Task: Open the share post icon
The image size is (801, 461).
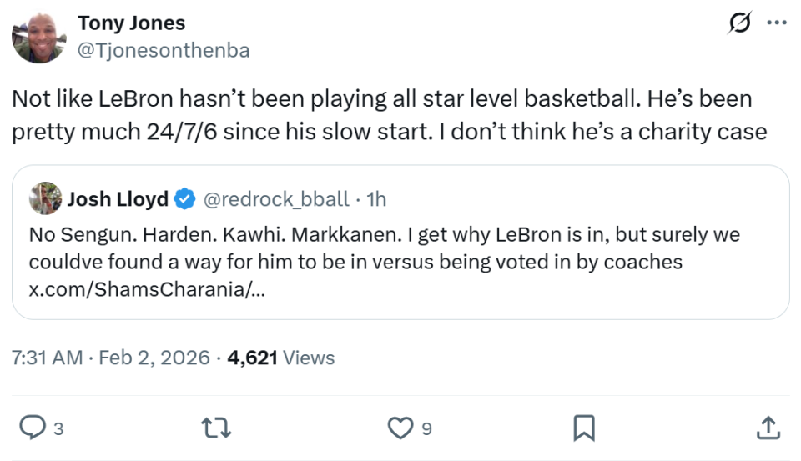Action: point(768,428)
